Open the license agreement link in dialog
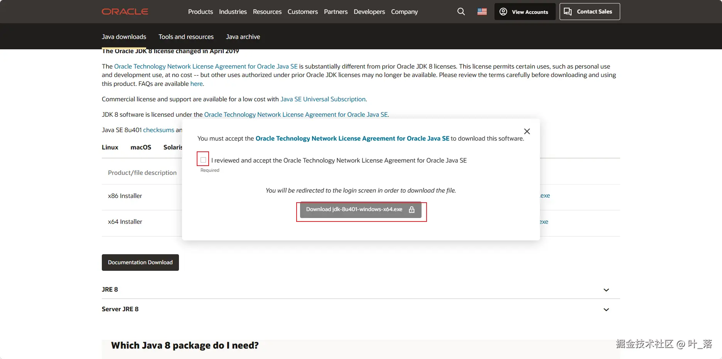This screenshot has width=722, height=359. point(353,138)
